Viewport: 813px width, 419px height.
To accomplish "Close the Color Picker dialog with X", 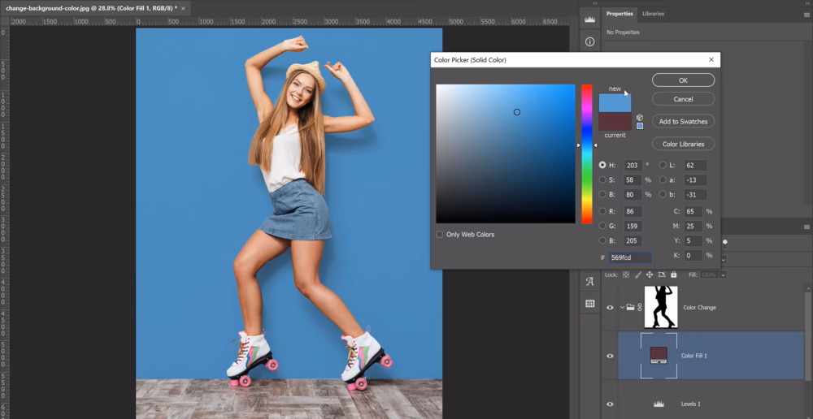I will 711,60.
